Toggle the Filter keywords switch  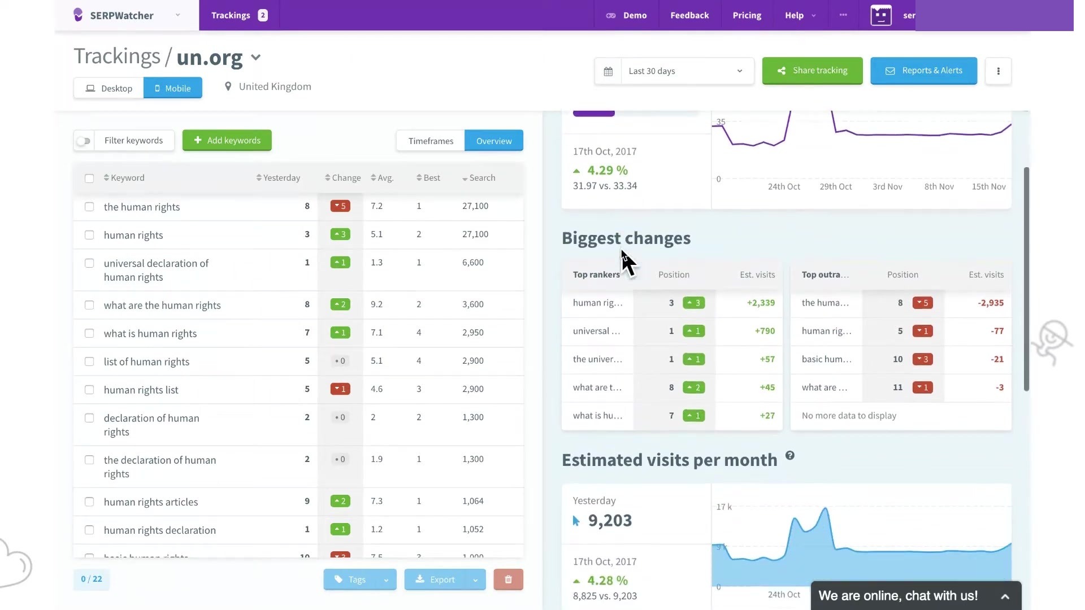click(x=84, y=141)
